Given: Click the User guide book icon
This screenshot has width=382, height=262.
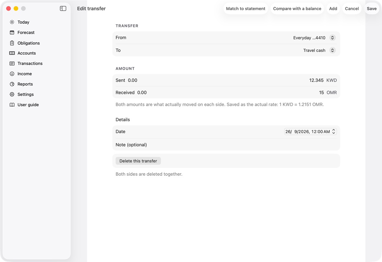Looking at the screenshot, I should tap(12, 105).
